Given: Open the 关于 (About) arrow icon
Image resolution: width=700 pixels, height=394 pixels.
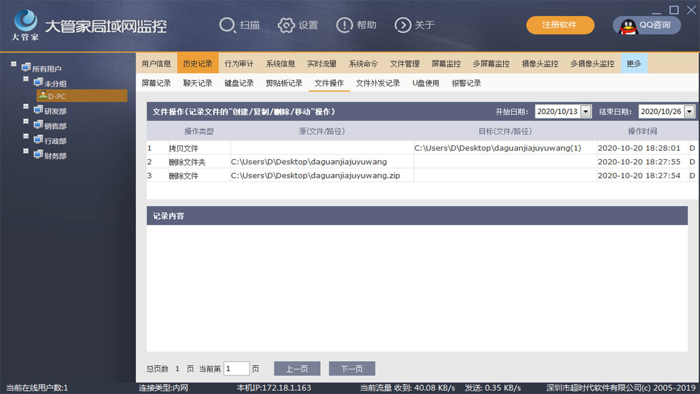Looking at the screenshot, I should [x=403, y=25].
